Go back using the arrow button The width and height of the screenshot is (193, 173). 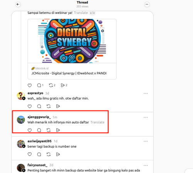tap(18, 4)
